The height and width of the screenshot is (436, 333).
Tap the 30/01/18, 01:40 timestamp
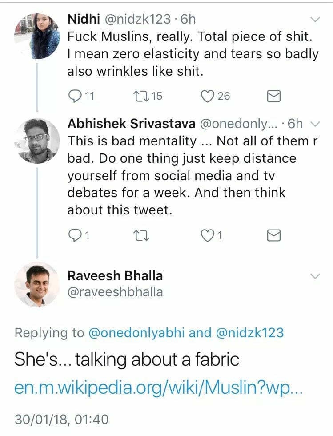[x=61, y=420]
